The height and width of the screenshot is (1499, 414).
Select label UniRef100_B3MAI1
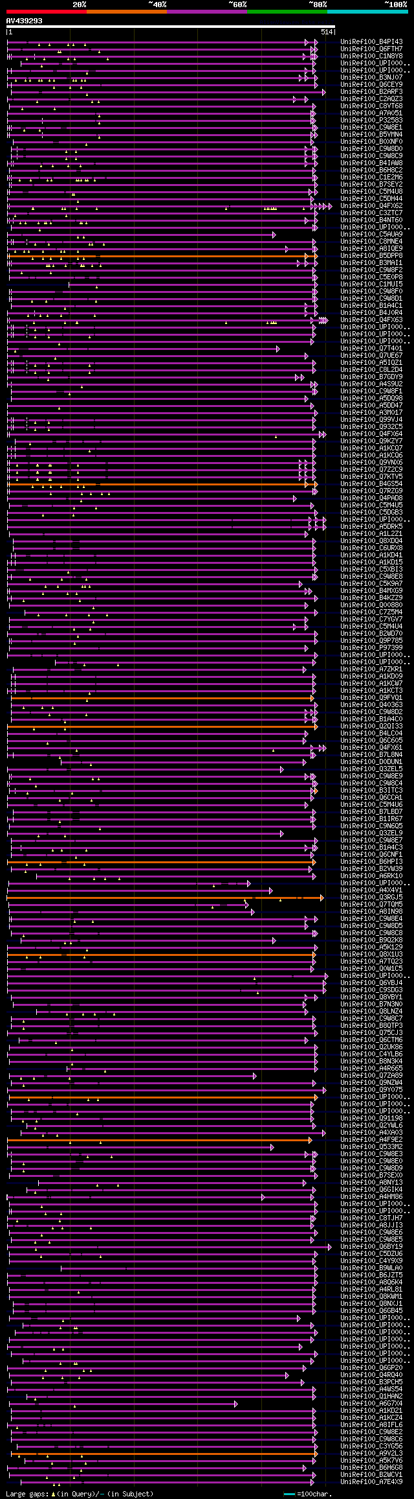pyautogui.click(x=371, y=262)
